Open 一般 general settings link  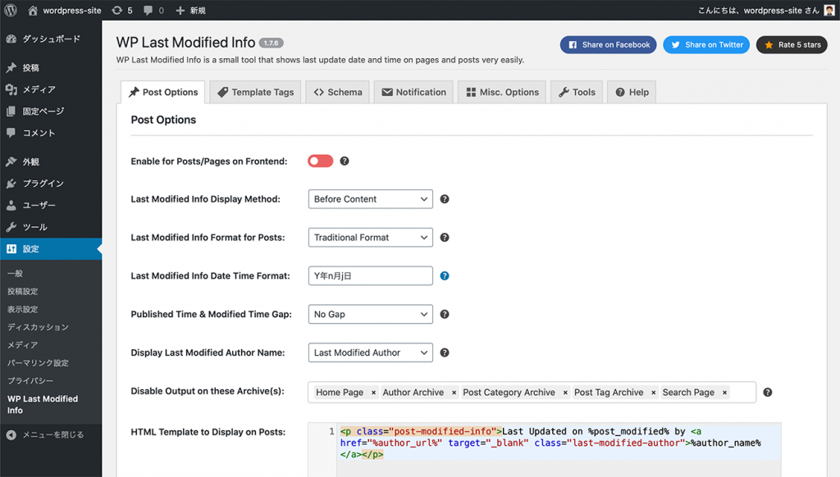15,274
